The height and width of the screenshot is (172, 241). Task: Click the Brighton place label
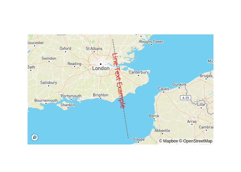tap(101, 95)
